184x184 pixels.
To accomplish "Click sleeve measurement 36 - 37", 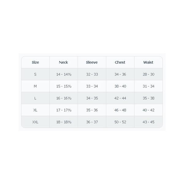I will (92, 122).
